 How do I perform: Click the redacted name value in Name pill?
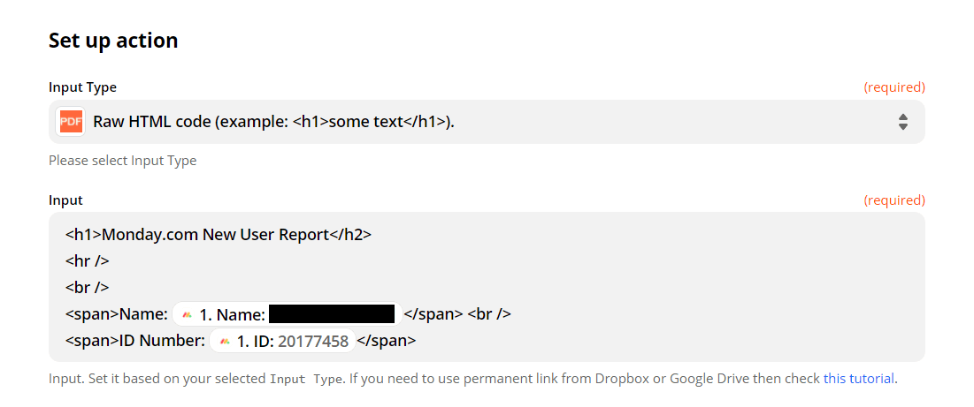click(331, 314)
